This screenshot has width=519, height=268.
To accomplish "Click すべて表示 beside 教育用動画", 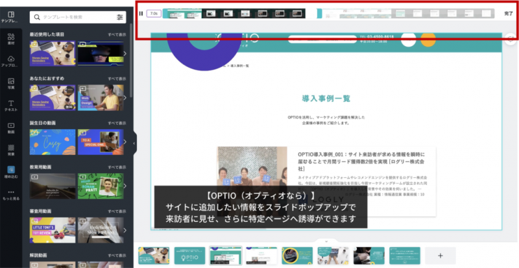I will point(117,167).
